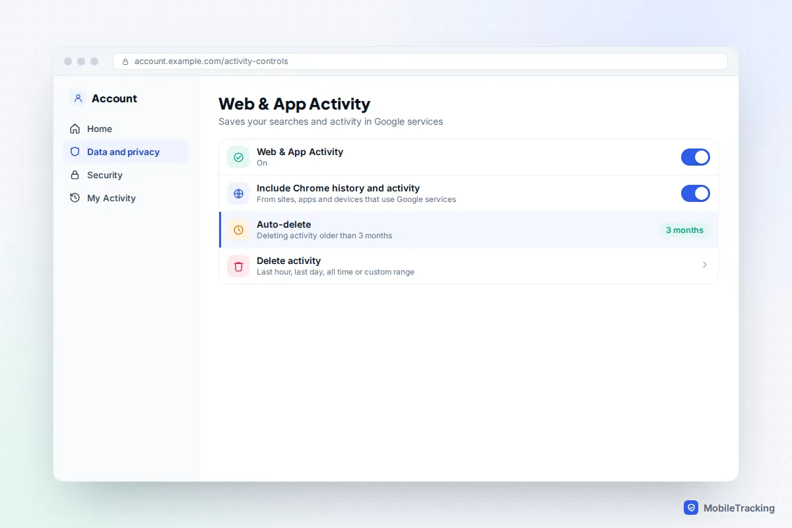
Task: Click the Account person icon
Action: click(x=78, y=98)
